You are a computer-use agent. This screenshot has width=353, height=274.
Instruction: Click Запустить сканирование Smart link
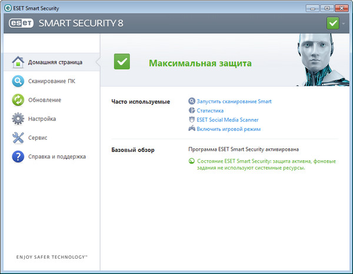[x=234, y=102]
